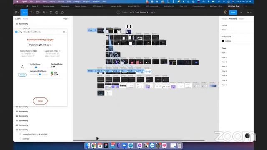Click the user avatar in toolbar

225,12
